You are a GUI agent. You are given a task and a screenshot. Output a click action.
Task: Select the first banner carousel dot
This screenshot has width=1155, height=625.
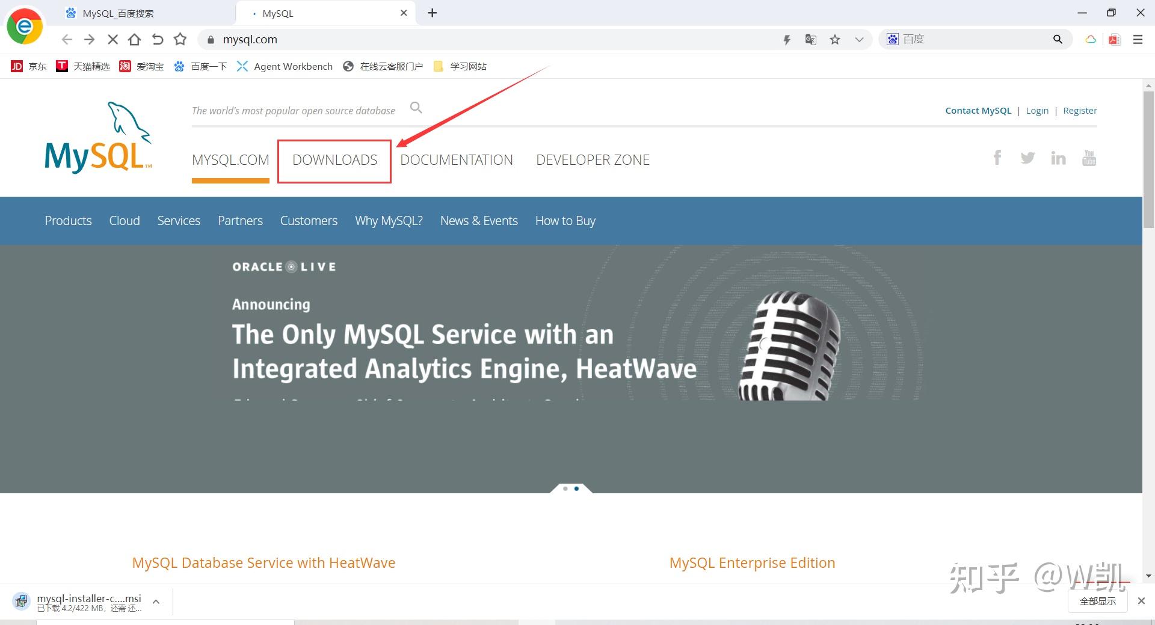point(565,488)
